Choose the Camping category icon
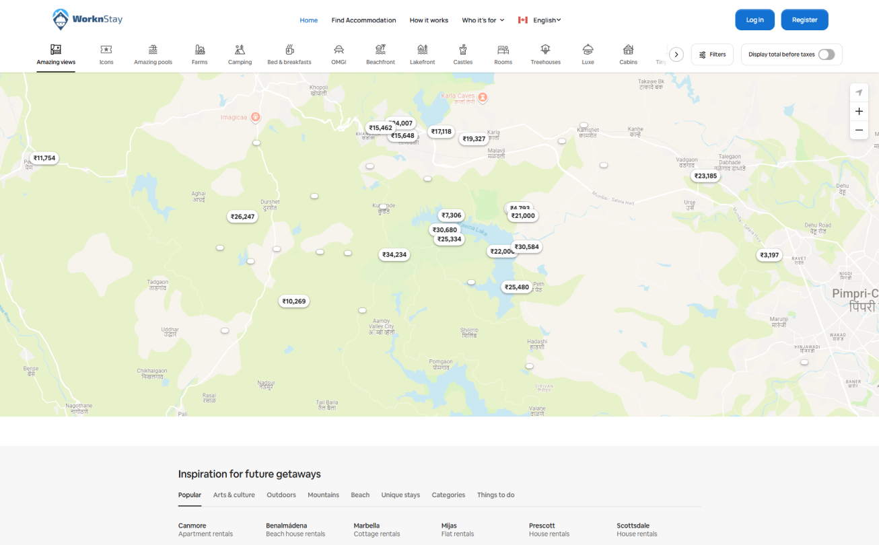Screen dimensions: 879x545 [x=240, y=50]
